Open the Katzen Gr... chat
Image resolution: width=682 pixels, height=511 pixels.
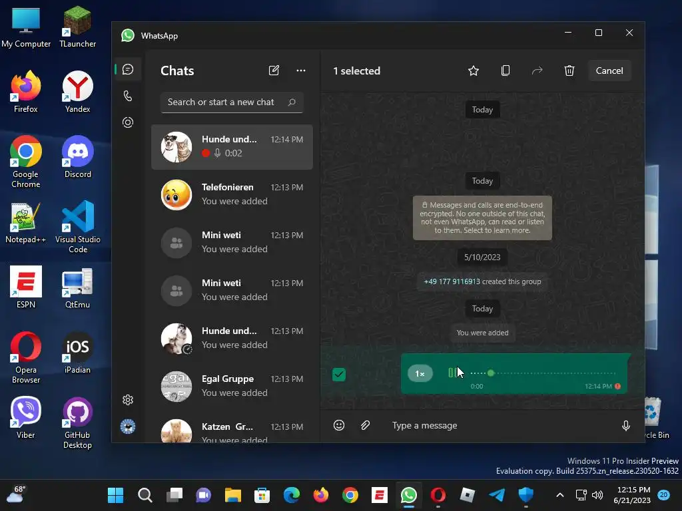point(232,430)
